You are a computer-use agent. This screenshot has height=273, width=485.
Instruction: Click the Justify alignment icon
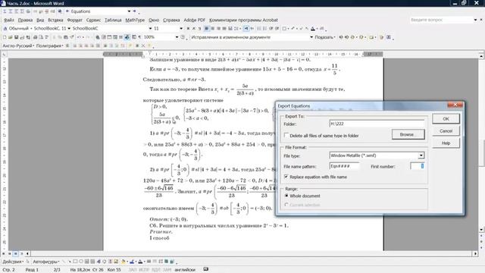[224, 29]
